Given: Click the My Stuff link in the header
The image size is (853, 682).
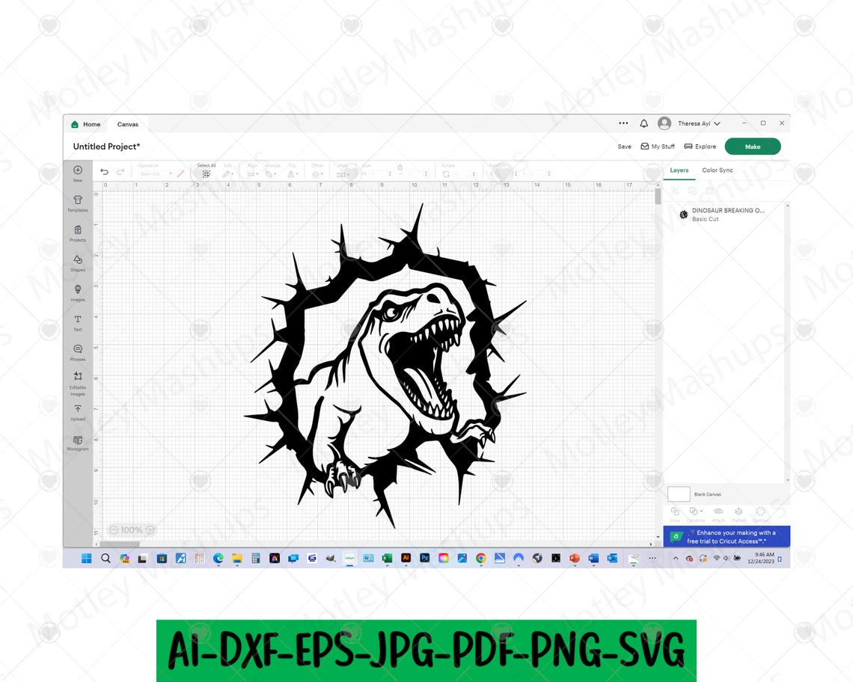Looking at the screenshot, I should coord(658,147).
